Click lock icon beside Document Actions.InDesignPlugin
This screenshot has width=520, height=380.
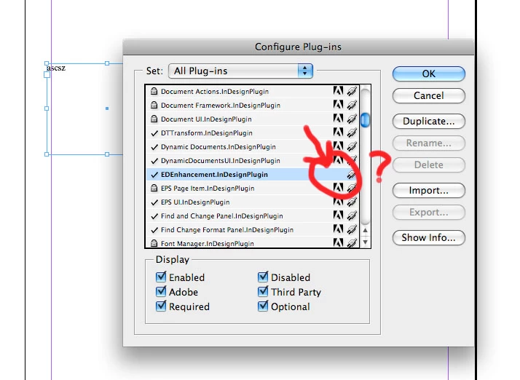click(x=154, y=91)
